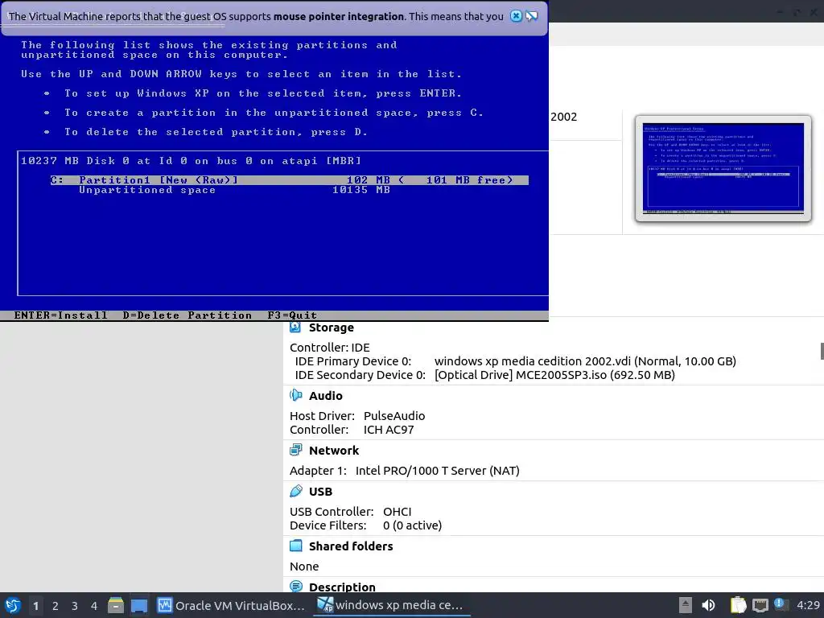The image size is (824, 618).
Task: Click the F3=Quit status bar hint
Action: [x=292, y=315]
